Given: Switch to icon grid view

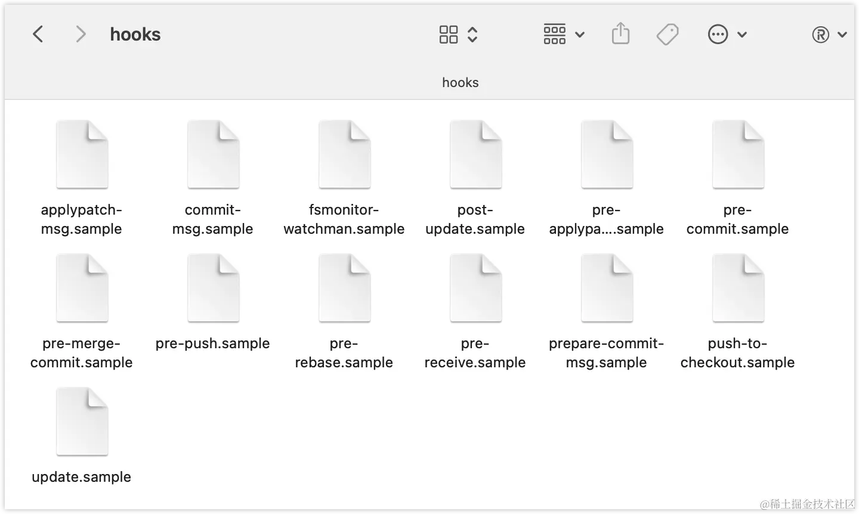Looking at the screenshot, I should pos(449,35).
